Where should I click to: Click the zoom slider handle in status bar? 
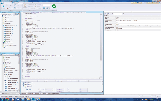click(142, 96)
